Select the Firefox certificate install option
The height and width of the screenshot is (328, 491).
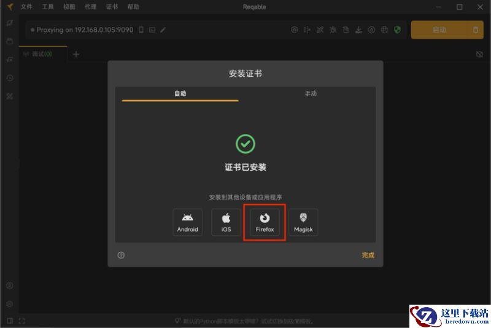[x=265, y=222]
